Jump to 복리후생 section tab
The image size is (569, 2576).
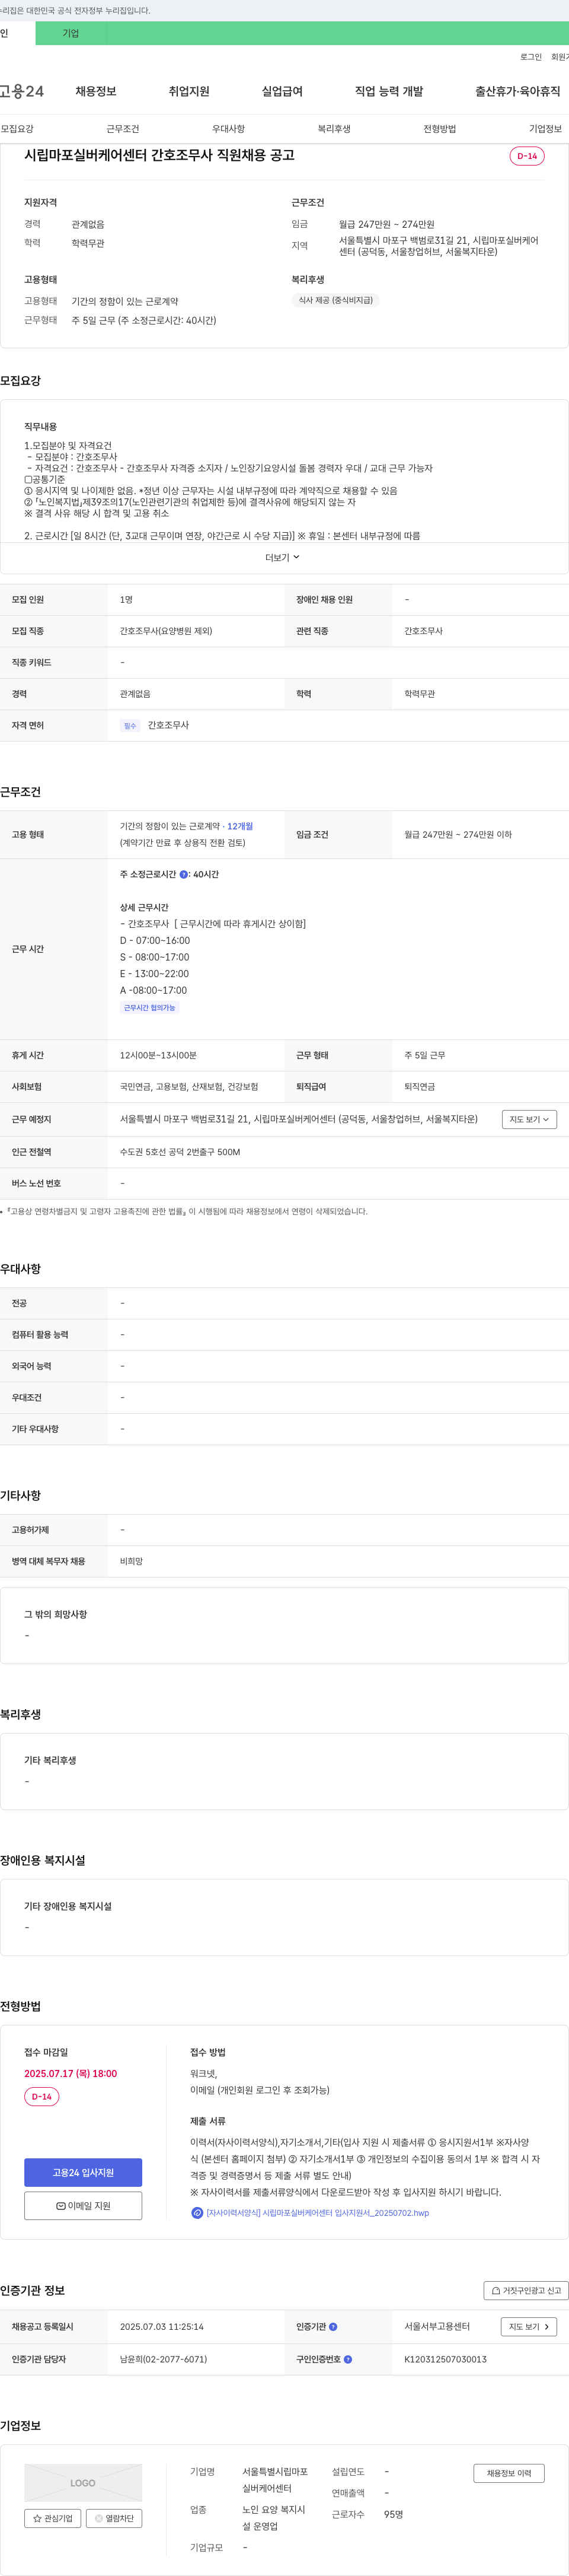click(x=334, y=129)
